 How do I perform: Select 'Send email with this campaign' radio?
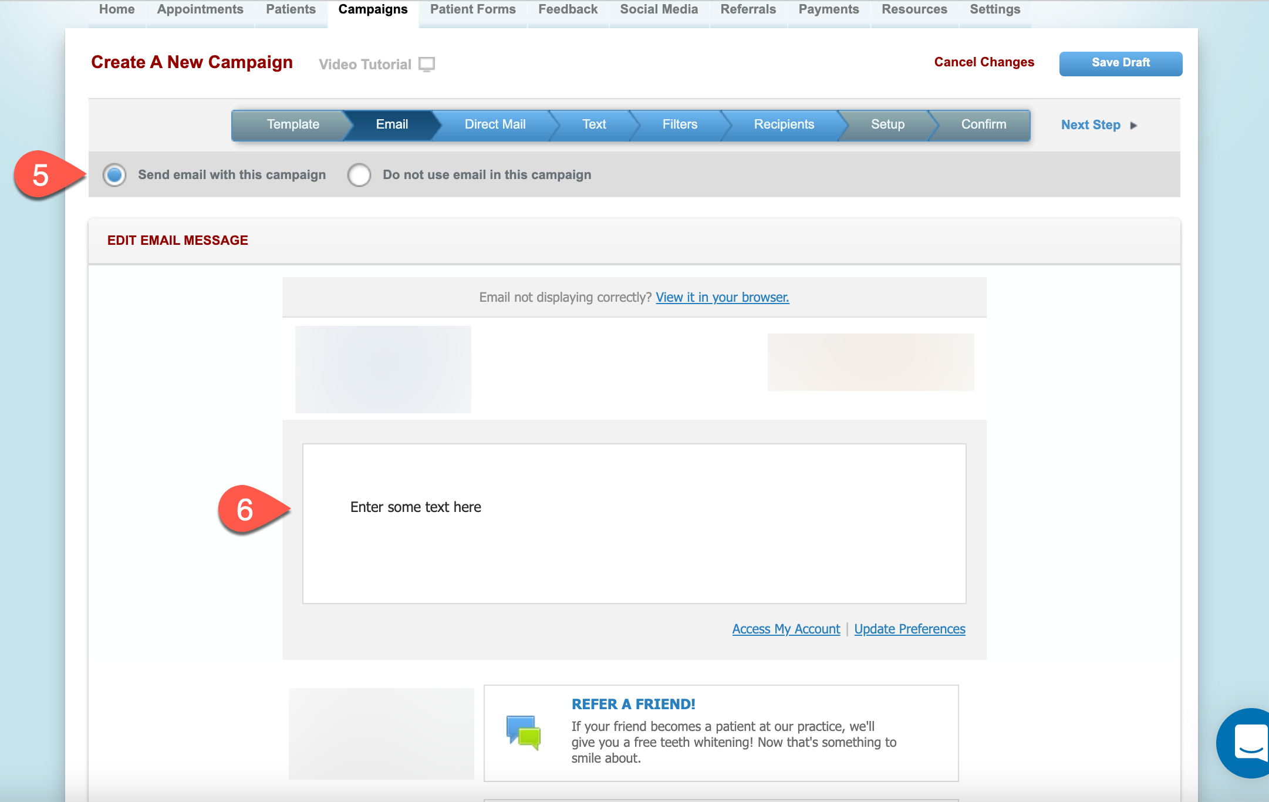point(114,175)
